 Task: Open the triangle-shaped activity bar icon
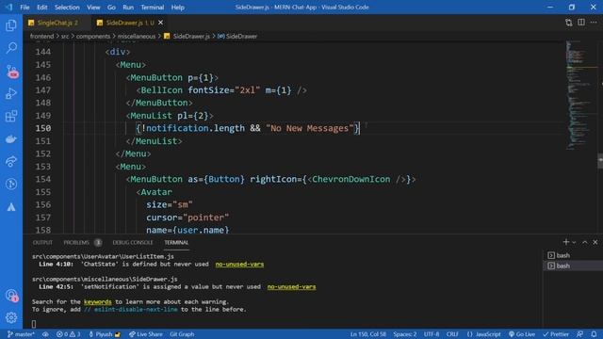coord(11,207)
